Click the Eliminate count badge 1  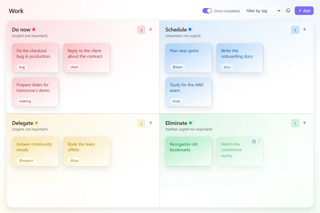click(x=295, y=123)
